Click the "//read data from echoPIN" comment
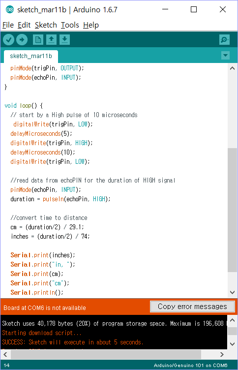Image resolution: width=238 pixels, height=370 pixels. [x=93, y=181]
